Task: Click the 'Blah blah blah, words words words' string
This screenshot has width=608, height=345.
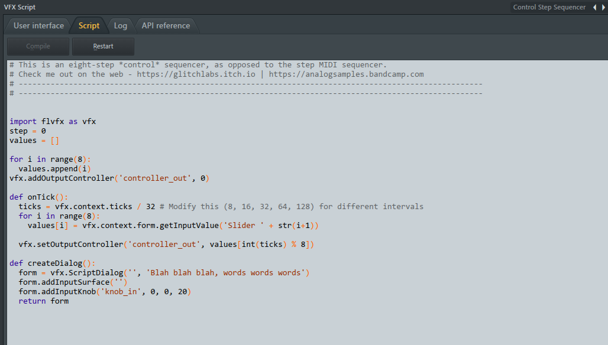Action: pos(225,272)
